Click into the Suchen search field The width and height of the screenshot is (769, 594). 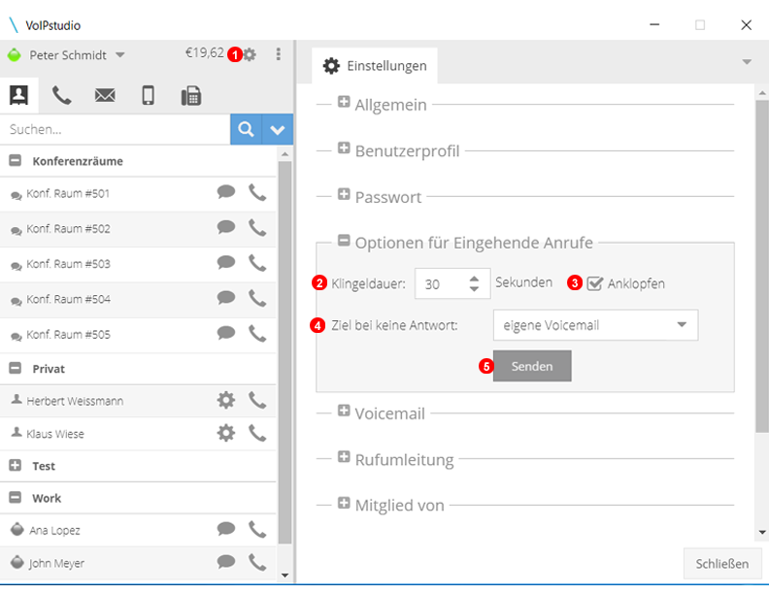[x=116, y=129]
